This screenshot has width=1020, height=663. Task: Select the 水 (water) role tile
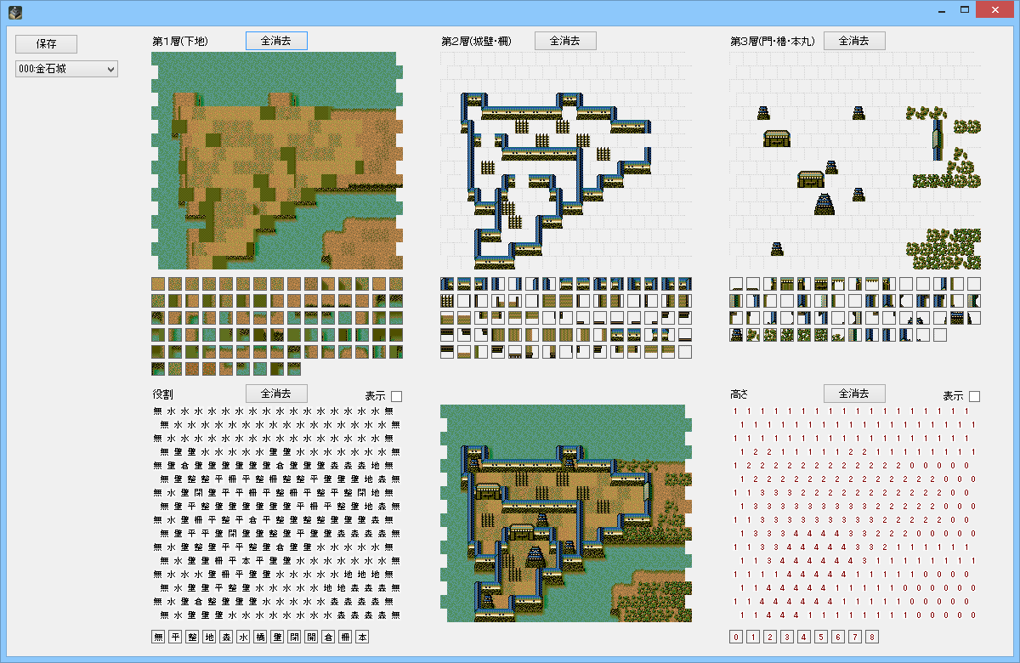243,637
